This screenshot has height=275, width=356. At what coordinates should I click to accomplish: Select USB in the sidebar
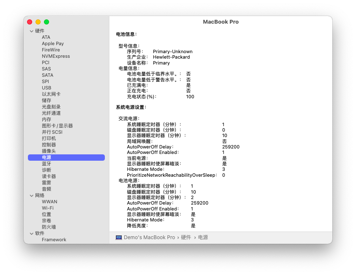pyautogui.click(x=47, y=88)
